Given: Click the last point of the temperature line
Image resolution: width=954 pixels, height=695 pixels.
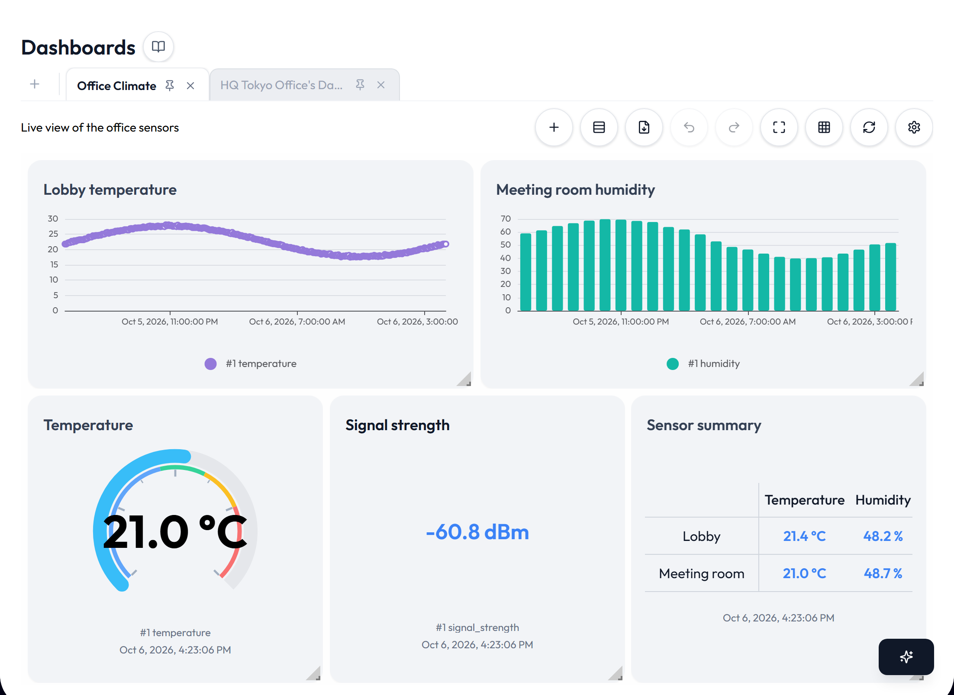Looking at the screenshot, I should (x=446, y=244).
